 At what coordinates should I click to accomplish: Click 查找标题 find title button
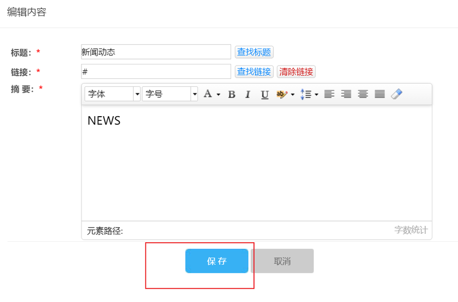(254, 52)
